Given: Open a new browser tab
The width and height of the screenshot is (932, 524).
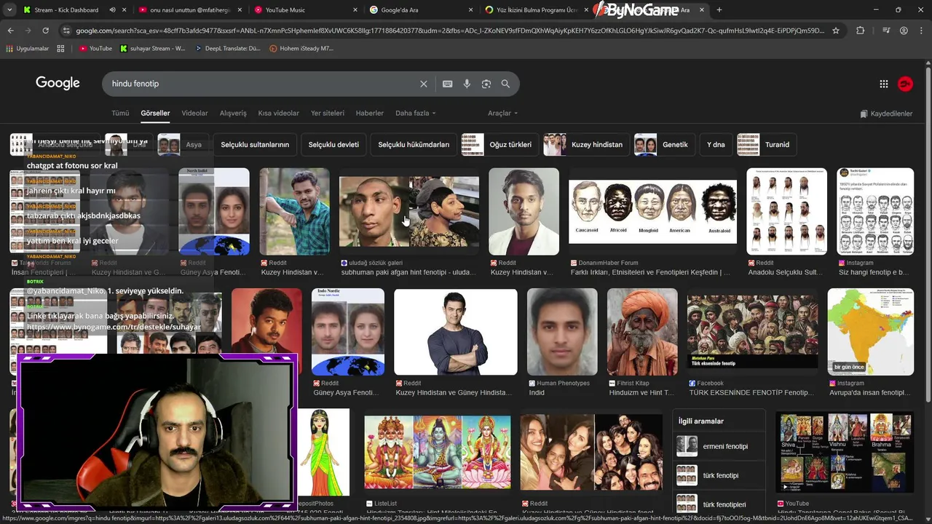Looking at the screenshot, I should click(719, 10).
